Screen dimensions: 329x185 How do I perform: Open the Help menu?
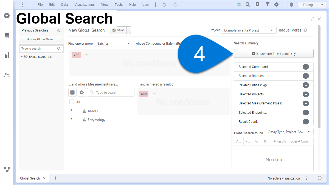point(133,5)
